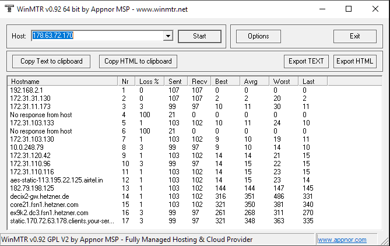Click the Best column header
Image resolution: width=390 pixels, height=246 pixels.
click(x=226, y=82)
